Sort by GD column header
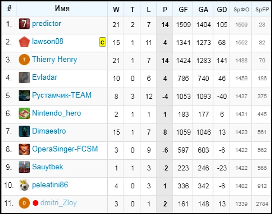272x214 pixels. pos(222,10)
